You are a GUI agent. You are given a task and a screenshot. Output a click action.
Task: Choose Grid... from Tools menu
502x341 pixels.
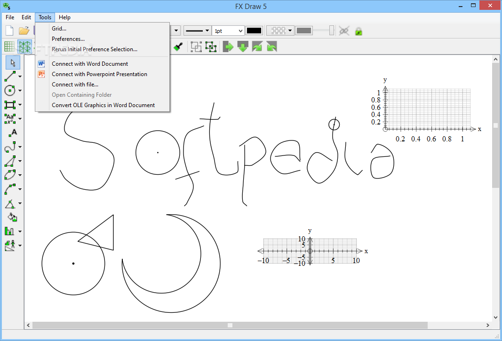103,29
